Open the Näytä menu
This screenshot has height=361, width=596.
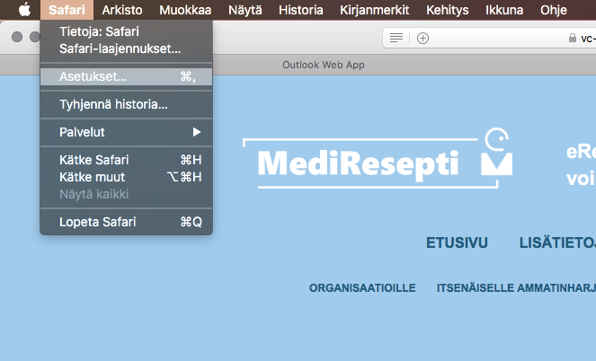point(245,10)
